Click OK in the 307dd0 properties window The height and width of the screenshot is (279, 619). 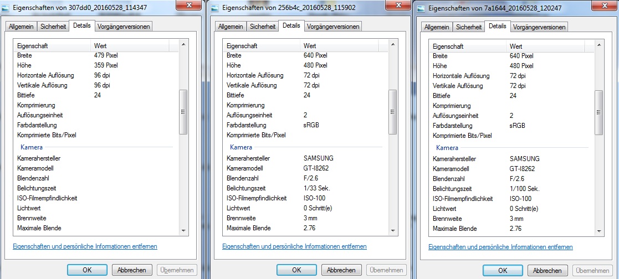pyautogui.click(x=87, y=270)
